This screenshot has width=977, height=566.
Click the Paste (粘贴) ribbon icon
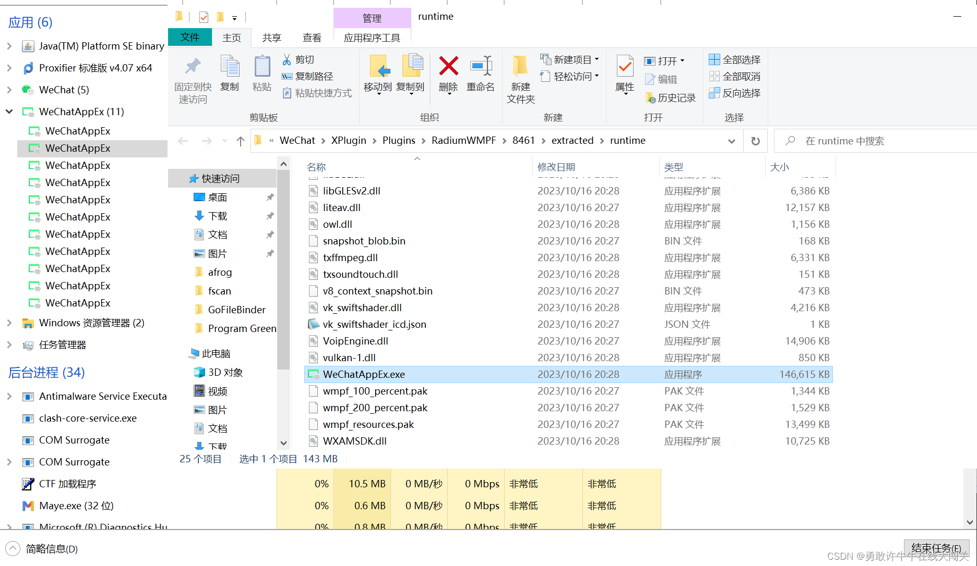(x=262, y=73)
